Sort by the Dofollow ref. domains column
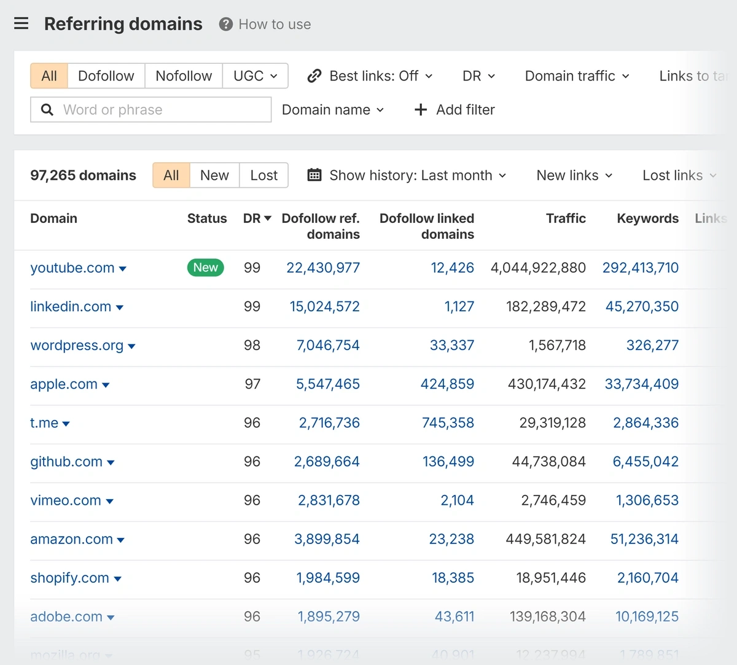 tap(321, 226)
